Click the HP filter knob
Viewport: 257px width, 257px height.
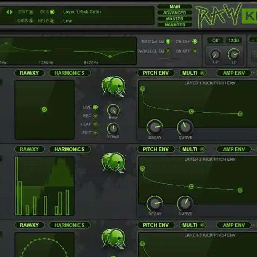215,55
